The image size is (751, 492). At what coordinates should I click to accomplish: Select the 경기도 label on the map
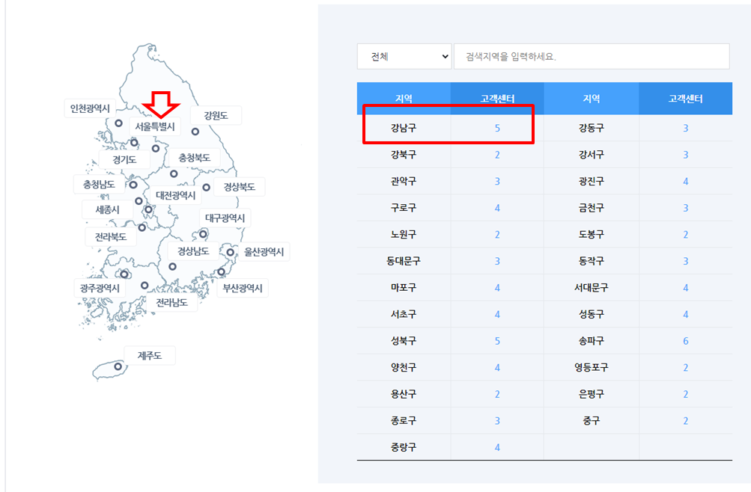pyautogui.click(x=126, y=159)
